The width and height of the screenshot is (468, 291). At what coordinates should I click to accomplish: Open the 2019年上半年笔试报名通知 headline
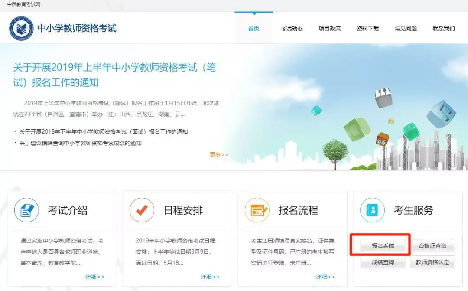click(x=114, y=75)
